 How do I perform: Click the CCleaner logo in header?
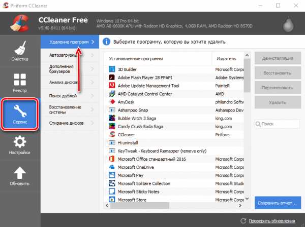coord(20,23)
